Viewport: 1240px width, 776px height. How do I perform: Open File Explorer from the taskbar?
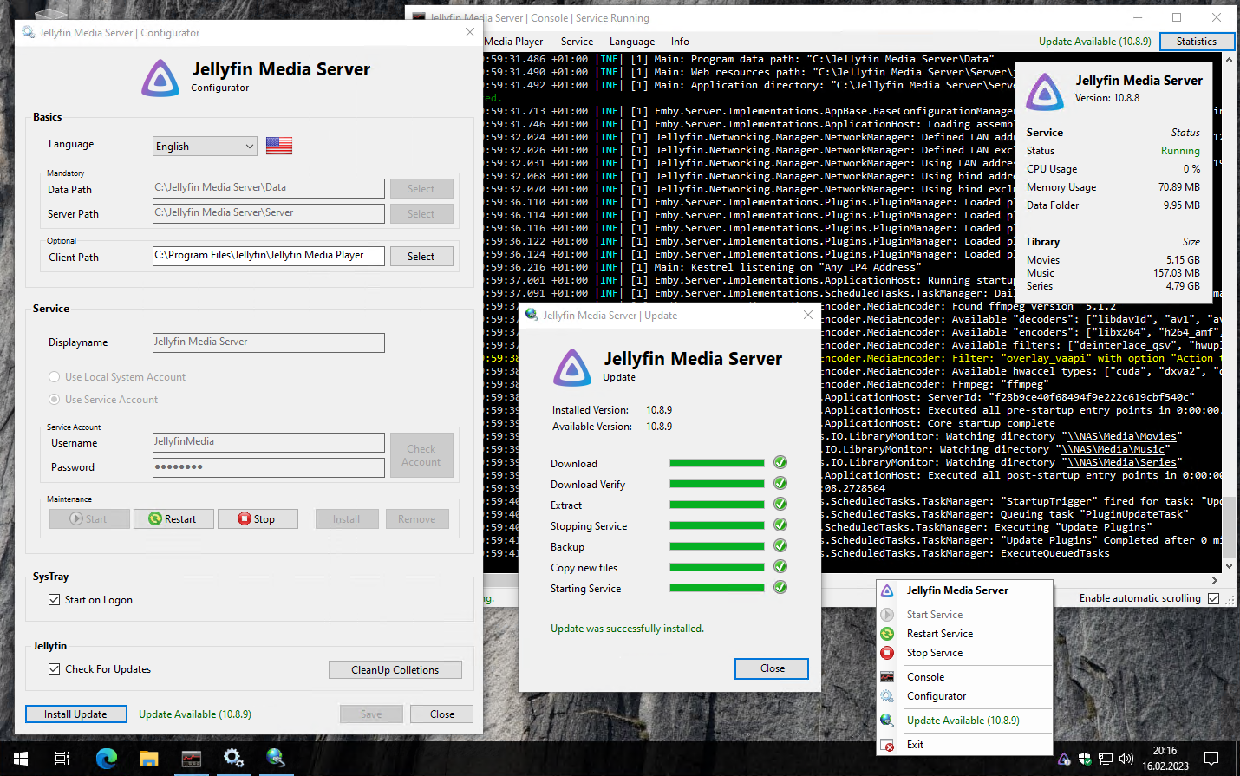point(149,759)
